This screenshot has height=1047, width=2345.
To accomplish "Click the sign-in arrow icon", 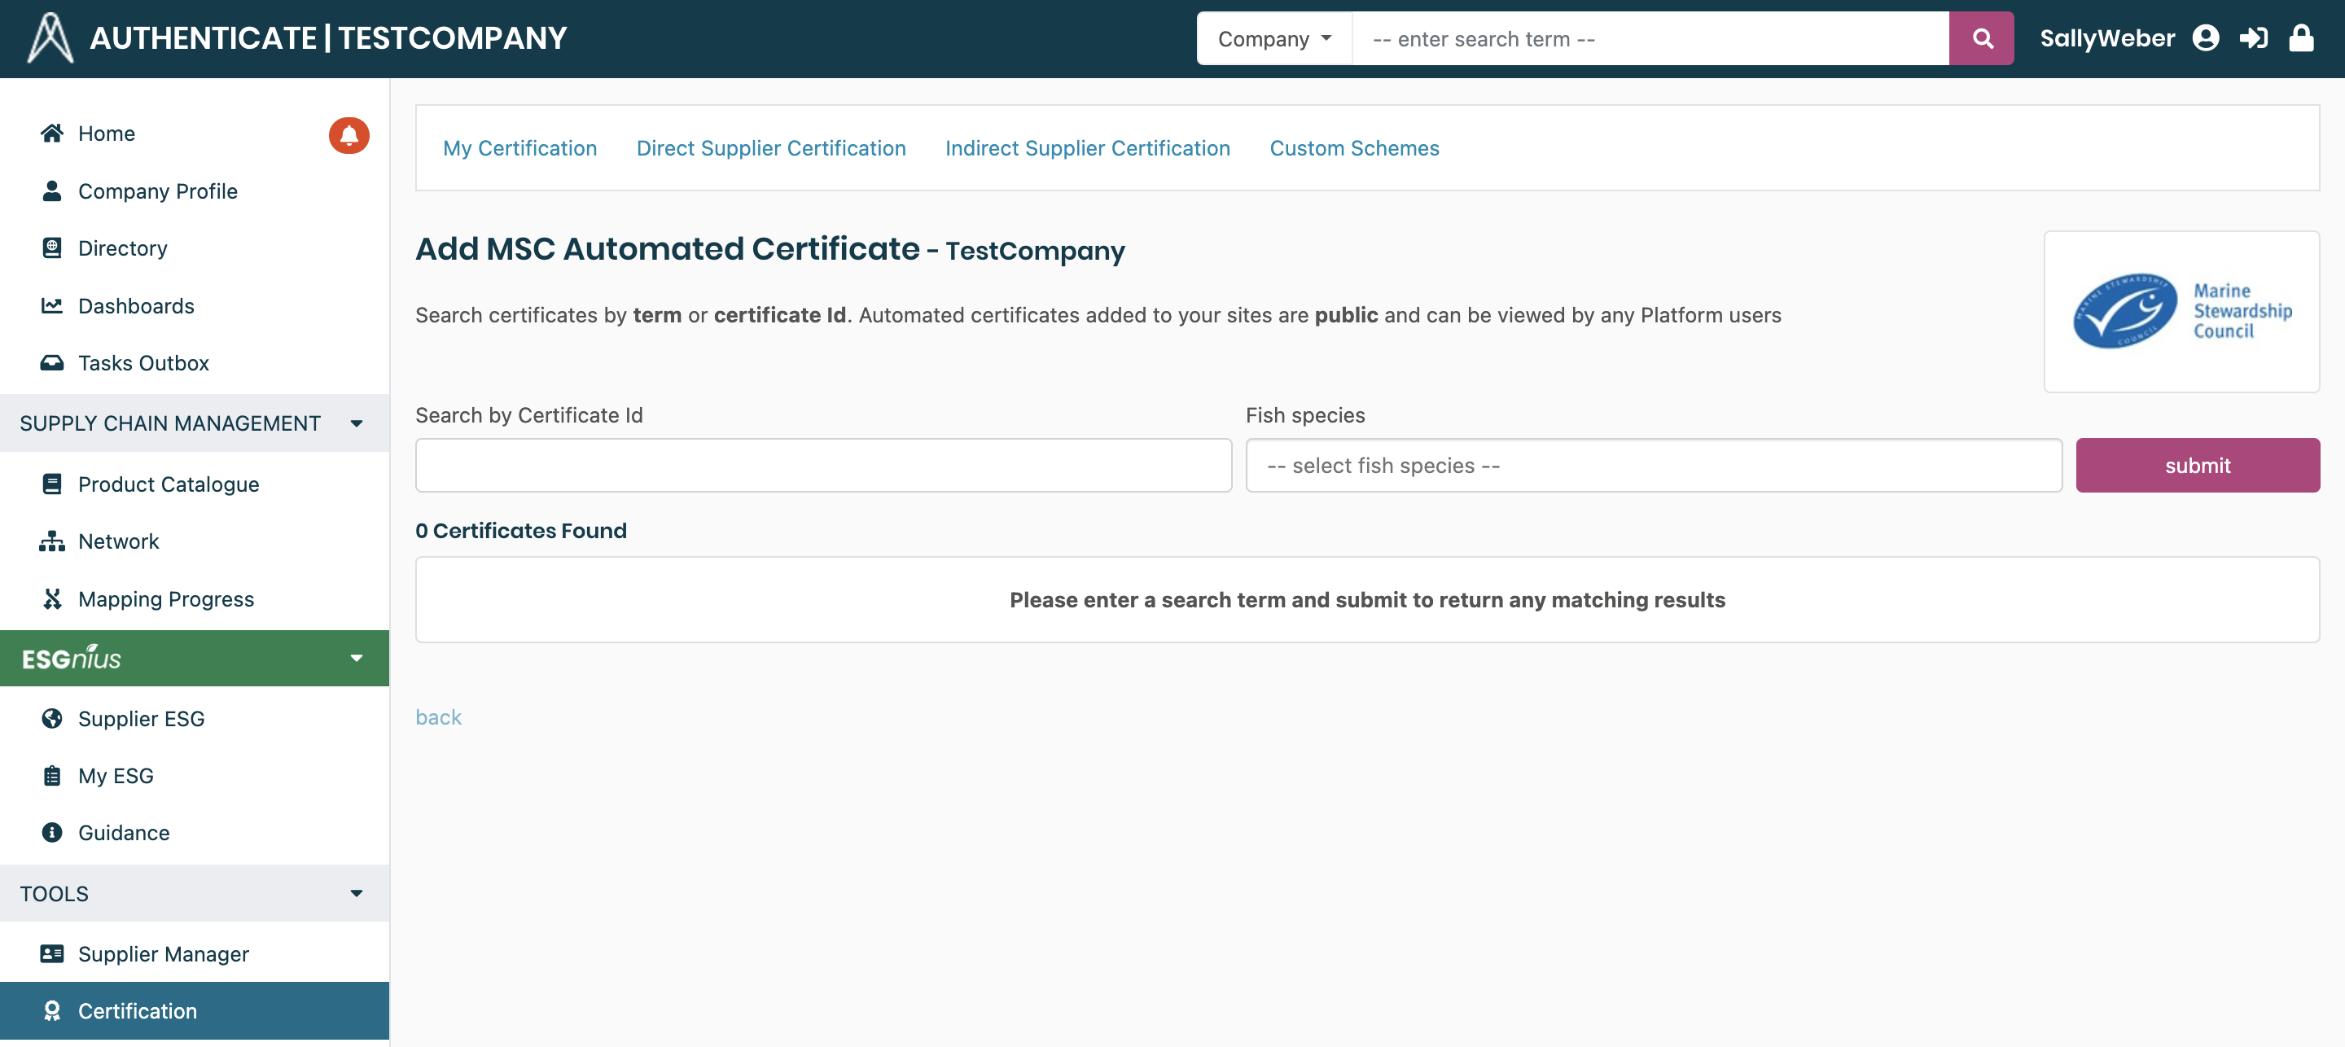I will click(x=2253, y=38).
